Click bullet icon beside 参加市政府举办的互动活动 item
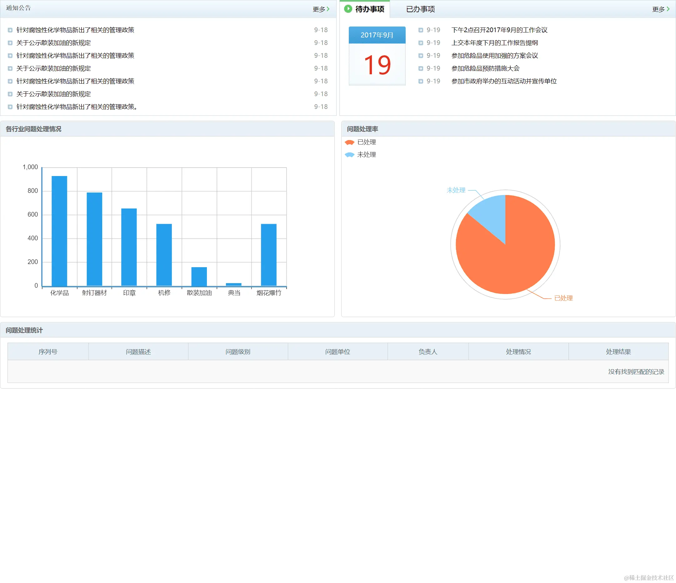The height and width of the screenshot is (583, 676). (x=421, y=81)
